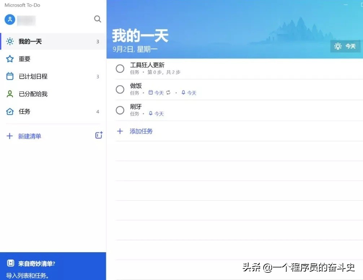Screen dimensions: 363x280
Task: Open the 已计划日程 list
Action: point(53,76)
